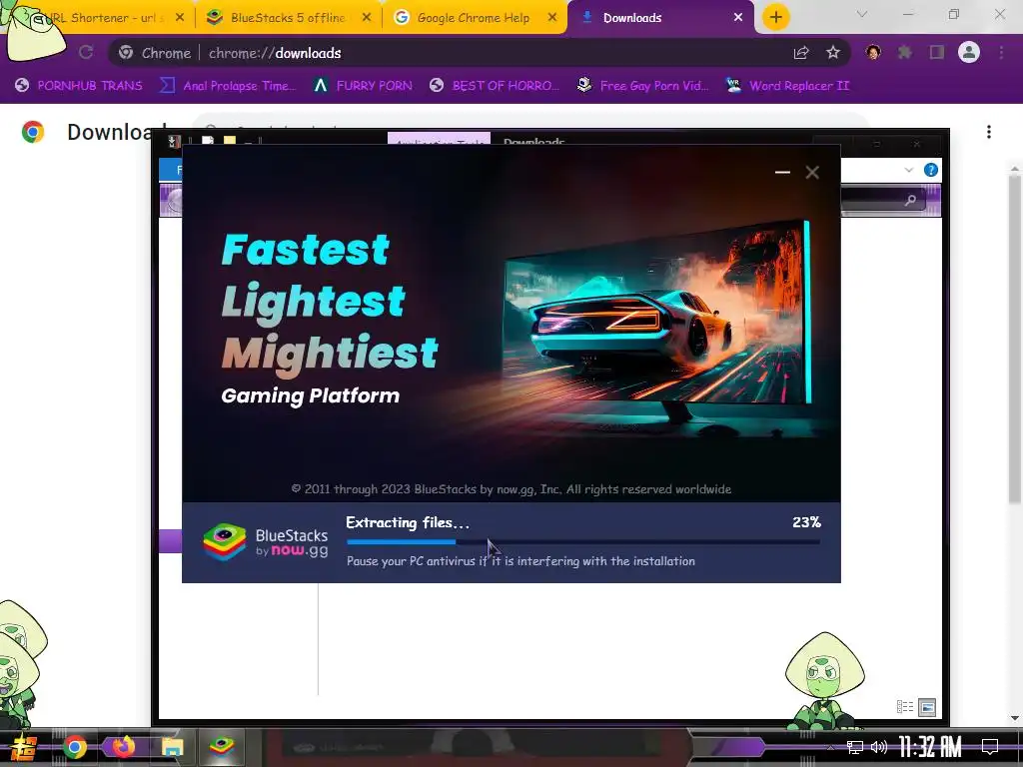Image resolution: width=1023 pixels, height=767 pixels.
Task: Close the BlueStacks 5 offline tab
Action: point(367,18)
